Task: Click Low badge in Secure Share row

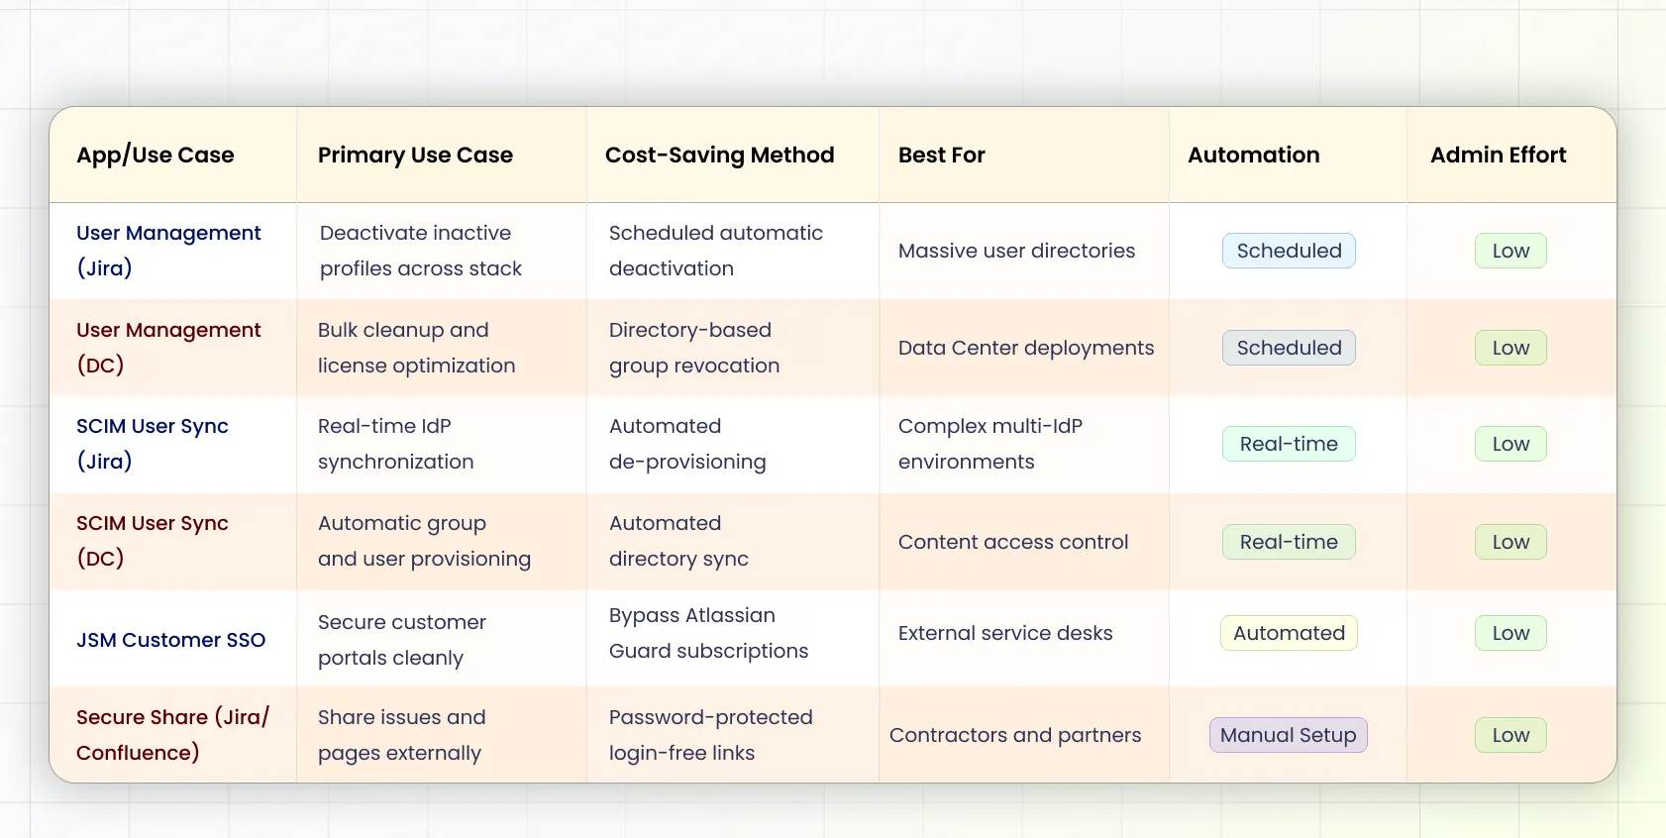Action: [1510, 735]
